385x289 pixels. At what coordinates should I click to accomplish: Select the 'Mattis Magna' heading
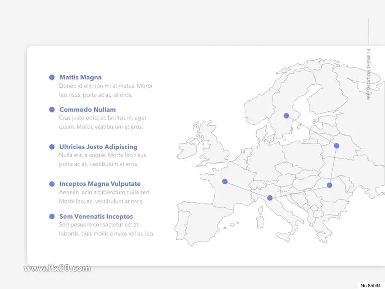tap(80, 77)
